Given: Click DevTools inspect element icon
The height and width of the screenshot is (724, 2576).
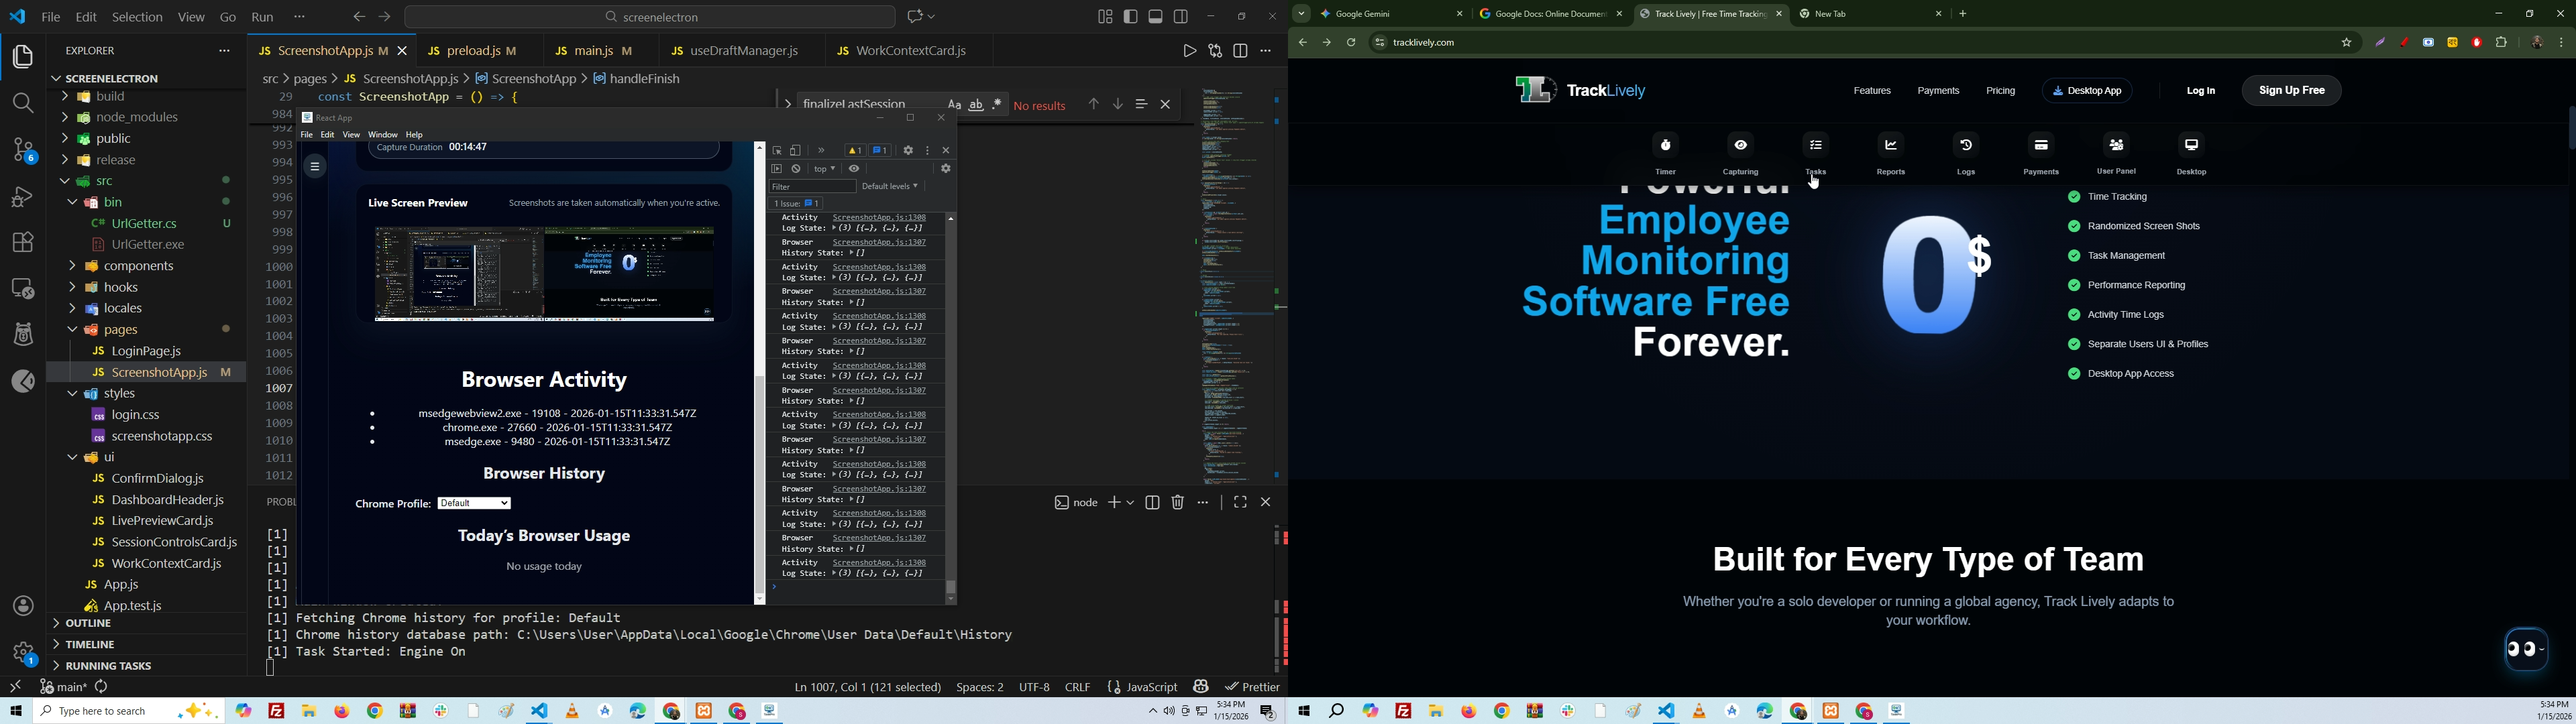Looking at the screenshot, I should tap(777, 150).
